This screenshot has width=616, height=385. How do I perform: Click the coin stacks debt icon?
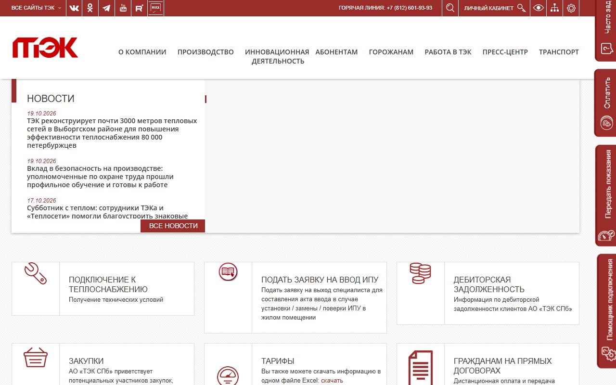pos(420,273)
